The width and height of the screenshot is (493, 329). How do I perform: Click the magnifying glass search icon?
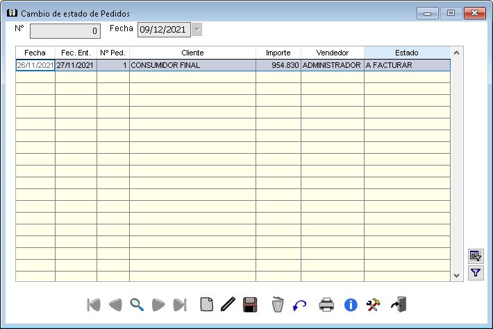137,304
